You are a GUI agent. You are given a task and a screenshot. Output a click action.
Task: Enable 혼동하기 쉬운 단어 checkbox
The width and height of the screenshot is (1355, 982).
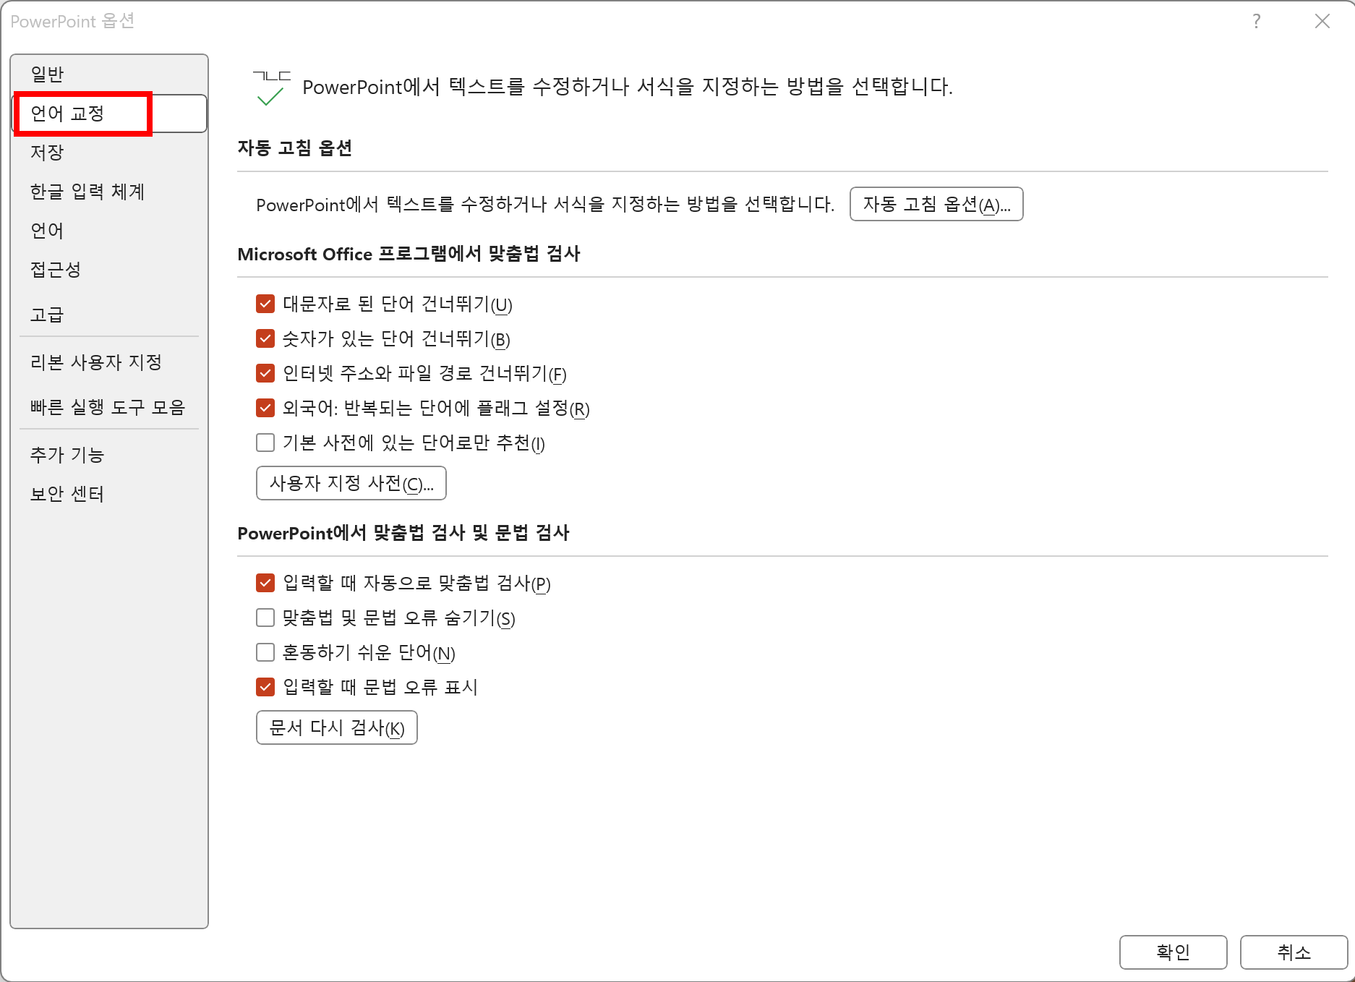[265, 652]
